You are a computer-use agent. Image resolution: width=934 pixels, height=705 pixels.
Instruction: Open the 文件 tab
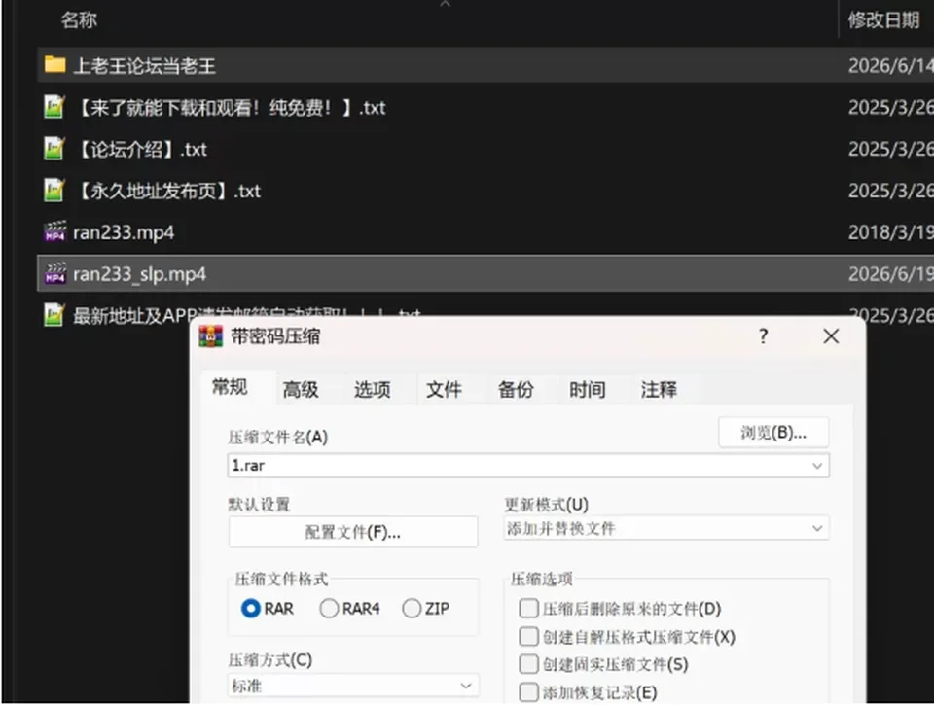(444, 389)
